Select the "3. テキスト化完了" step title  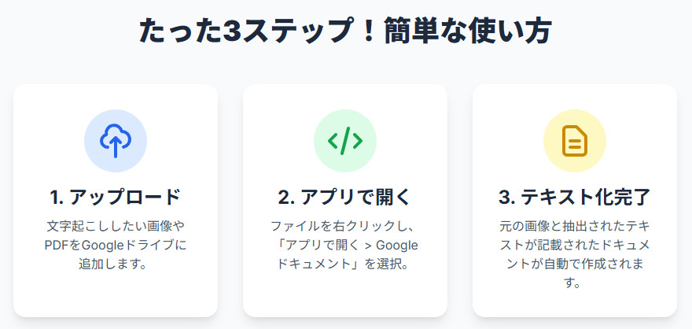[x=575, y=196]
